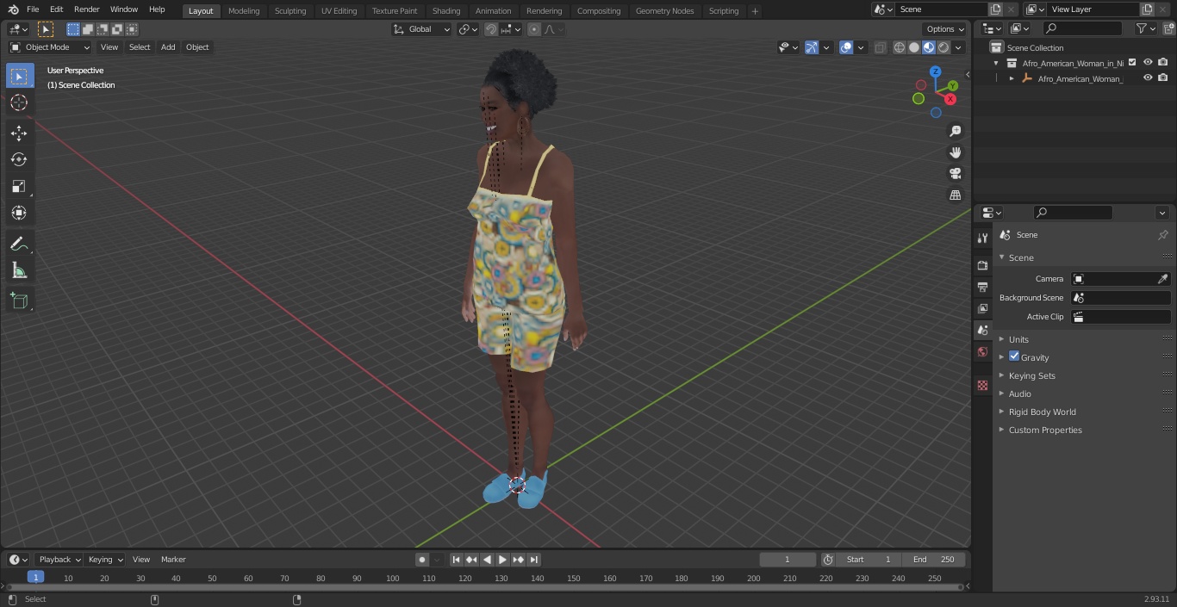Open the View Layer properties tab
Image resolution: width=1177 pixels, height=607 pixels.
[982, 308]
